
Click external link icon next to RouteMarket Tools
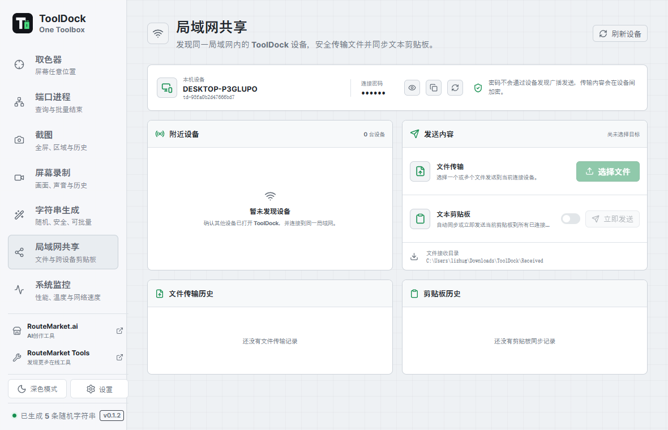119,357
